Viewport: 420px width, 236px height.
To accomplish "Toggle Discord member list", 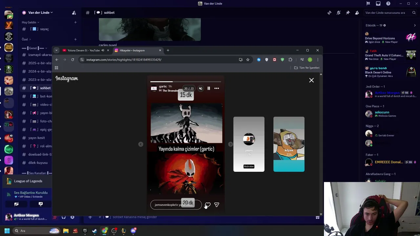I will point(357,13).
